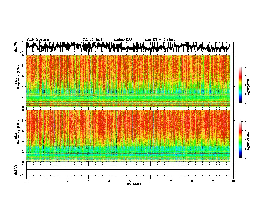
Task: Click time axis tick label "4"
Action: pyautogui.click(x=109, y=181)
